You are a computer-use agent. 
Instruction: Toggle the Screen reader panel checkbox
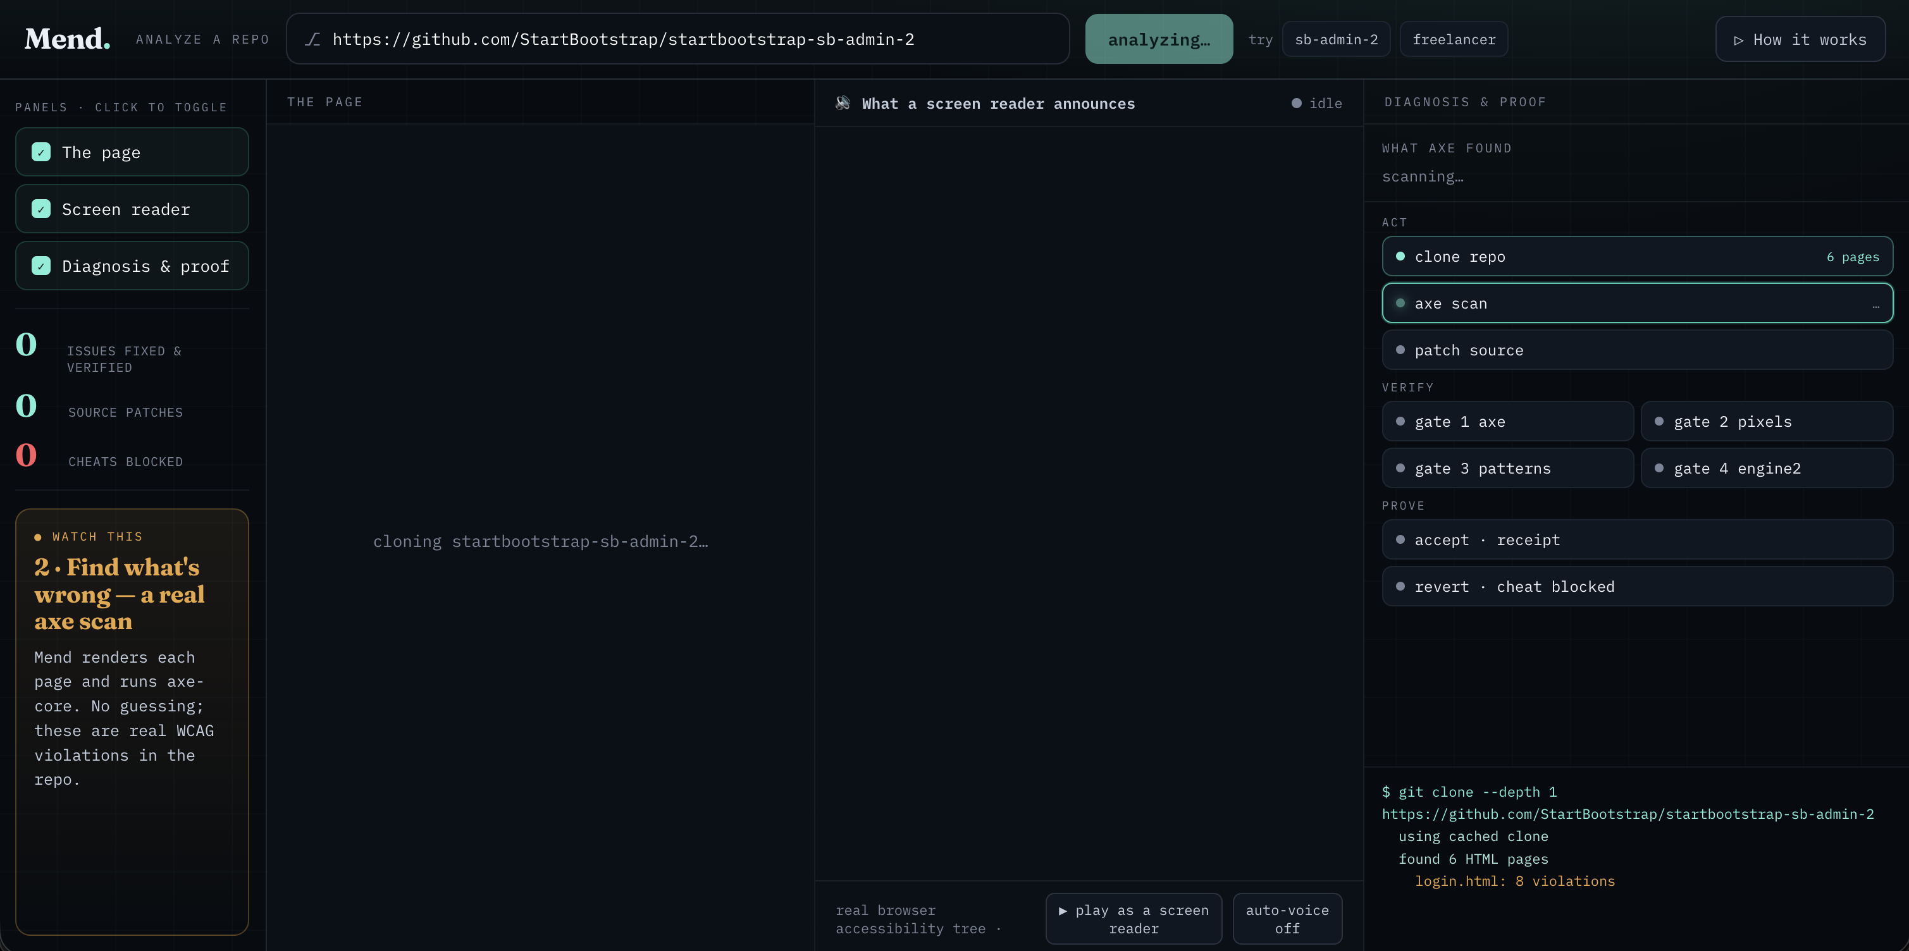(x=42, y=209)
